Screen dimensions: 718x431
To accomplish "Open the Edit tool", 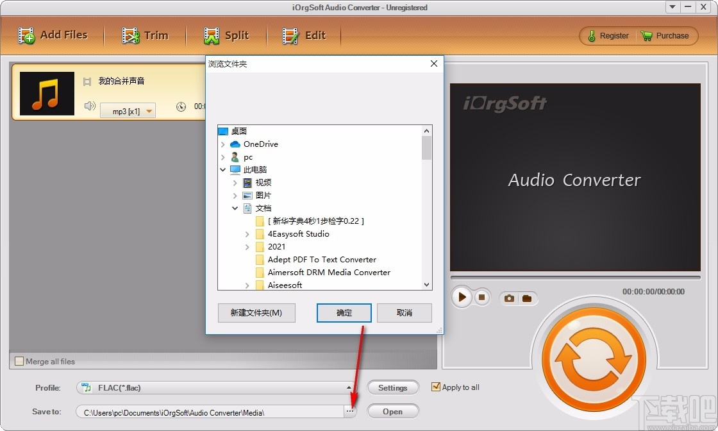I will (x=305, y=35).
